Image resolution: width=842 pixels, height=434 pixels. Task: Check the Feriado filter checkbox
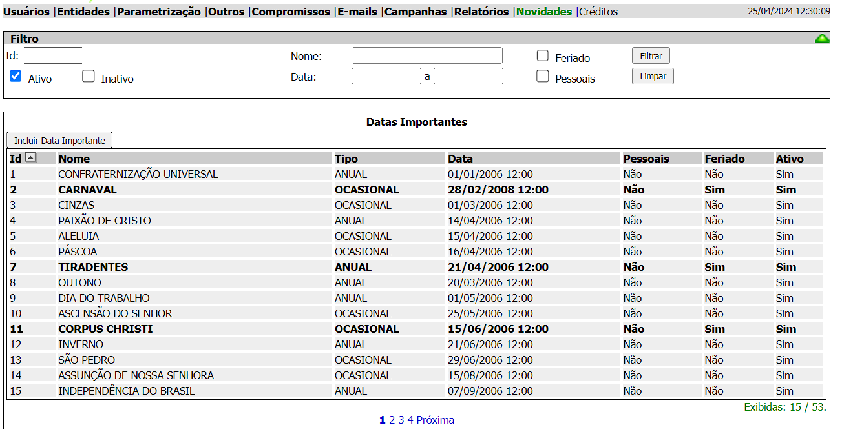click(543, 56)
